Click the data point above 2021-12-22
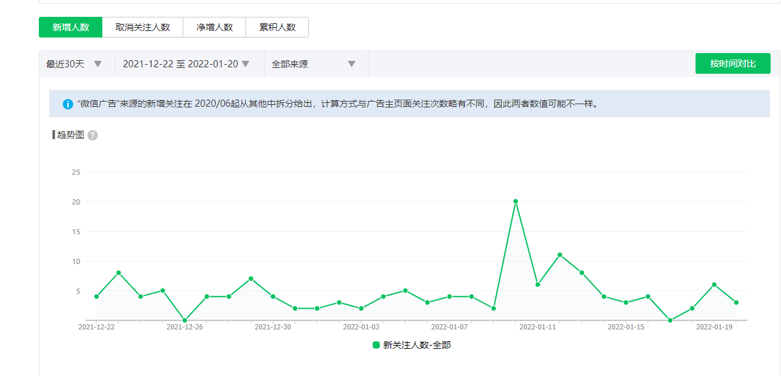The height and width of the screenshot is (376, 781). pos(96,296)
